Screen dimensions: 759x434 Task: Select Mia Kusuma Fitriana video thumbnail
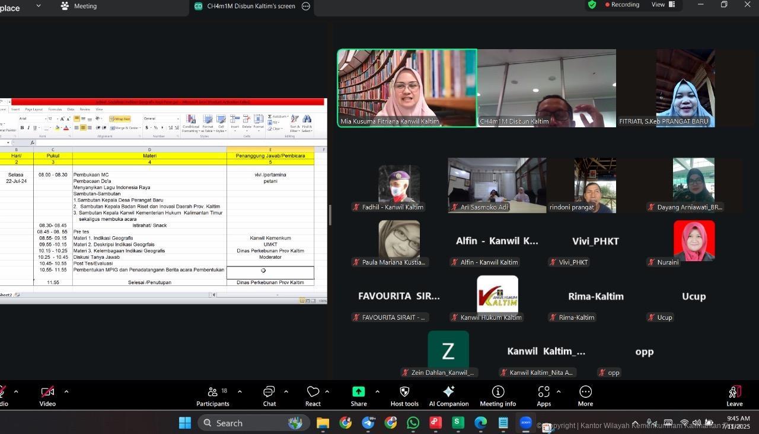click(407, 88)
